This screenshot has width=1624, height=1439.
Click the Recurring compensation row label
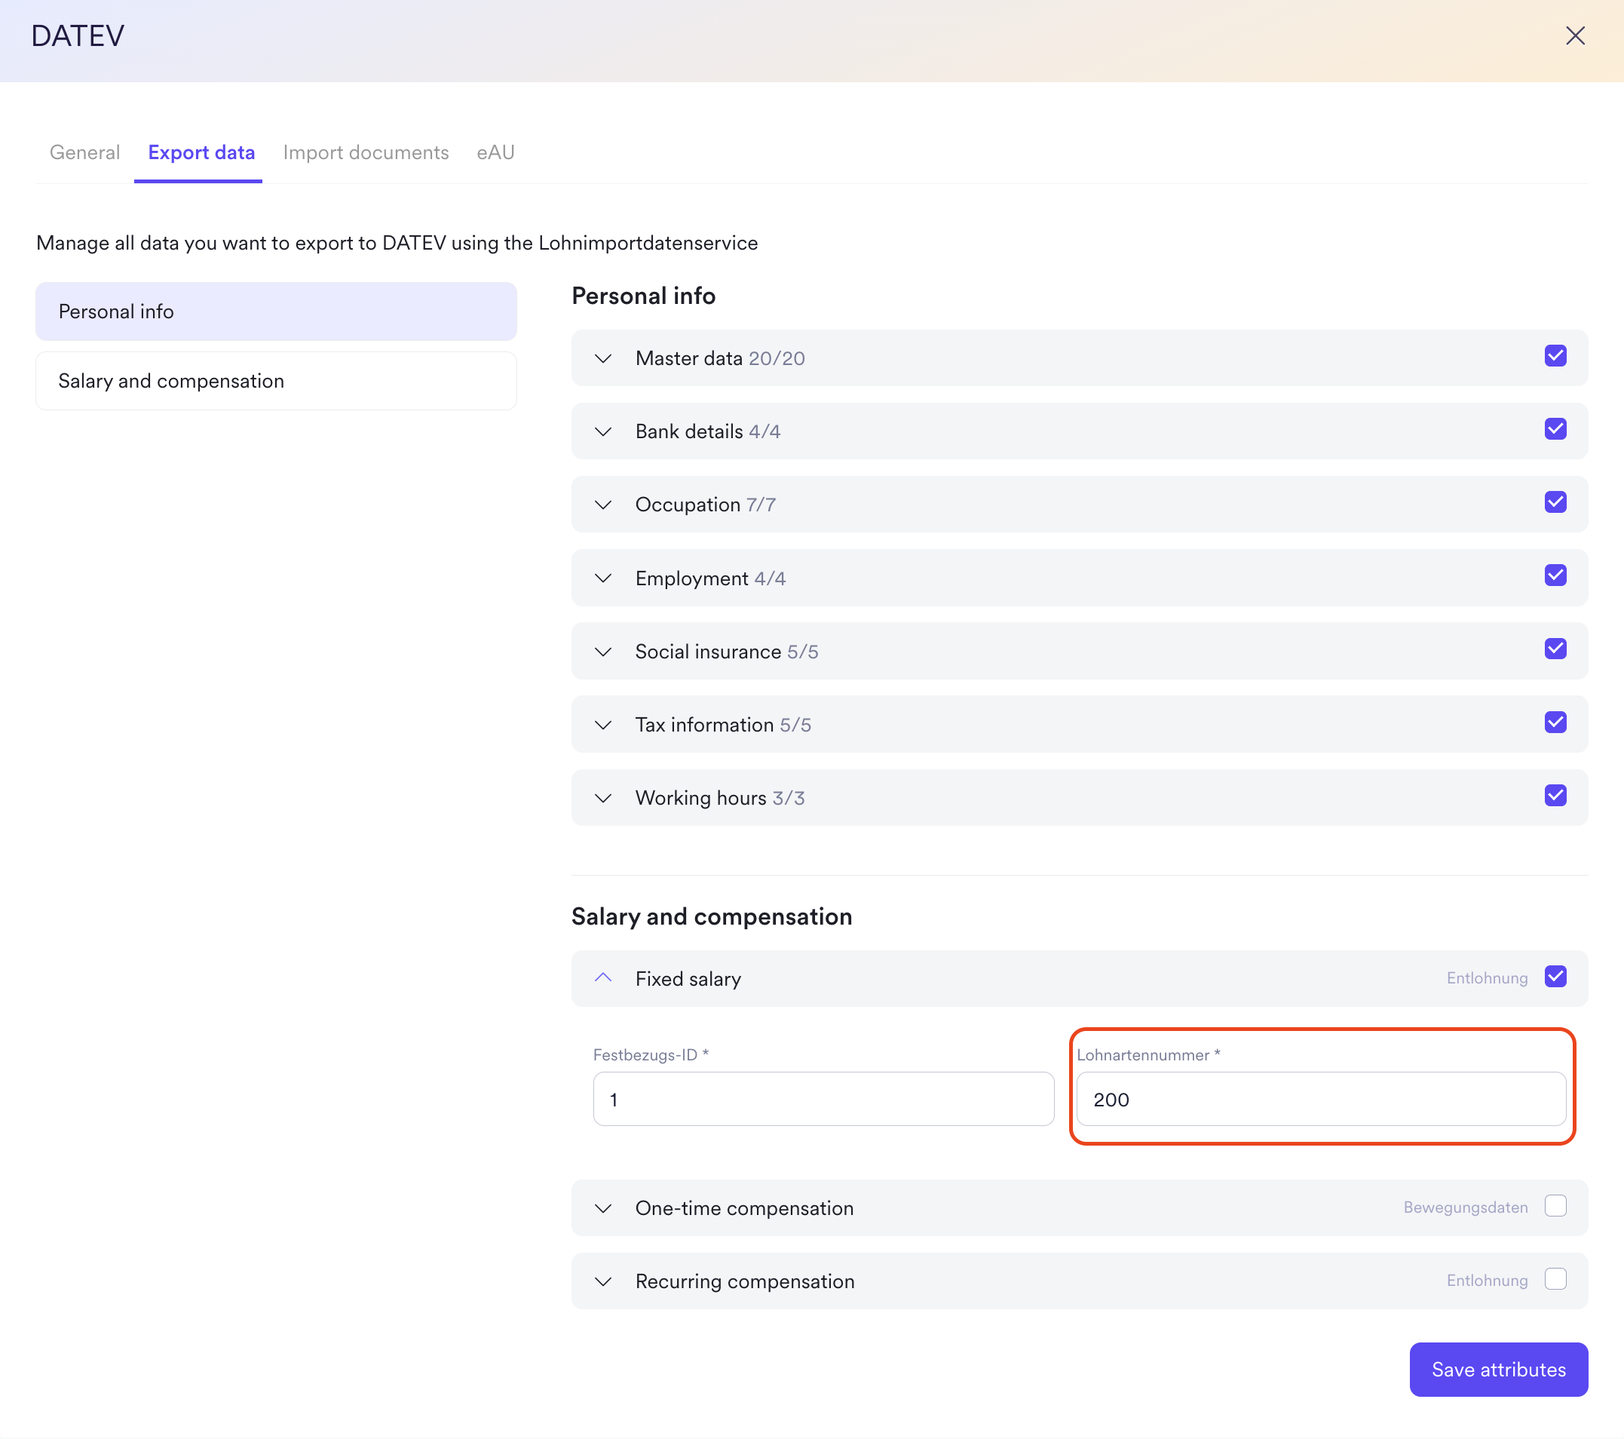point(744,1281)
